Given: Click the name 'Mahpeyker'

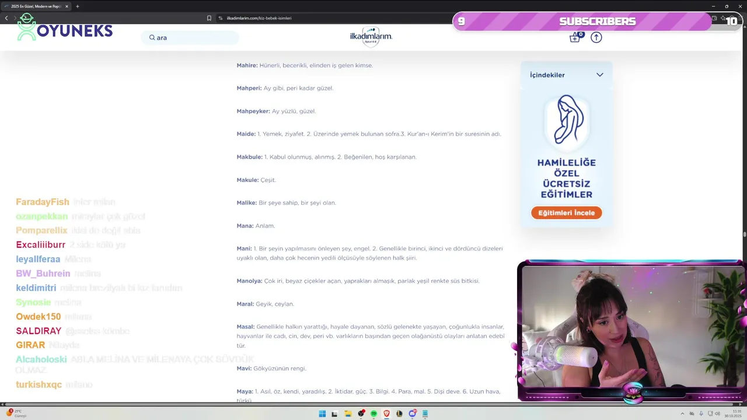Looking at the screenshot, I should [x=253, y=111].
